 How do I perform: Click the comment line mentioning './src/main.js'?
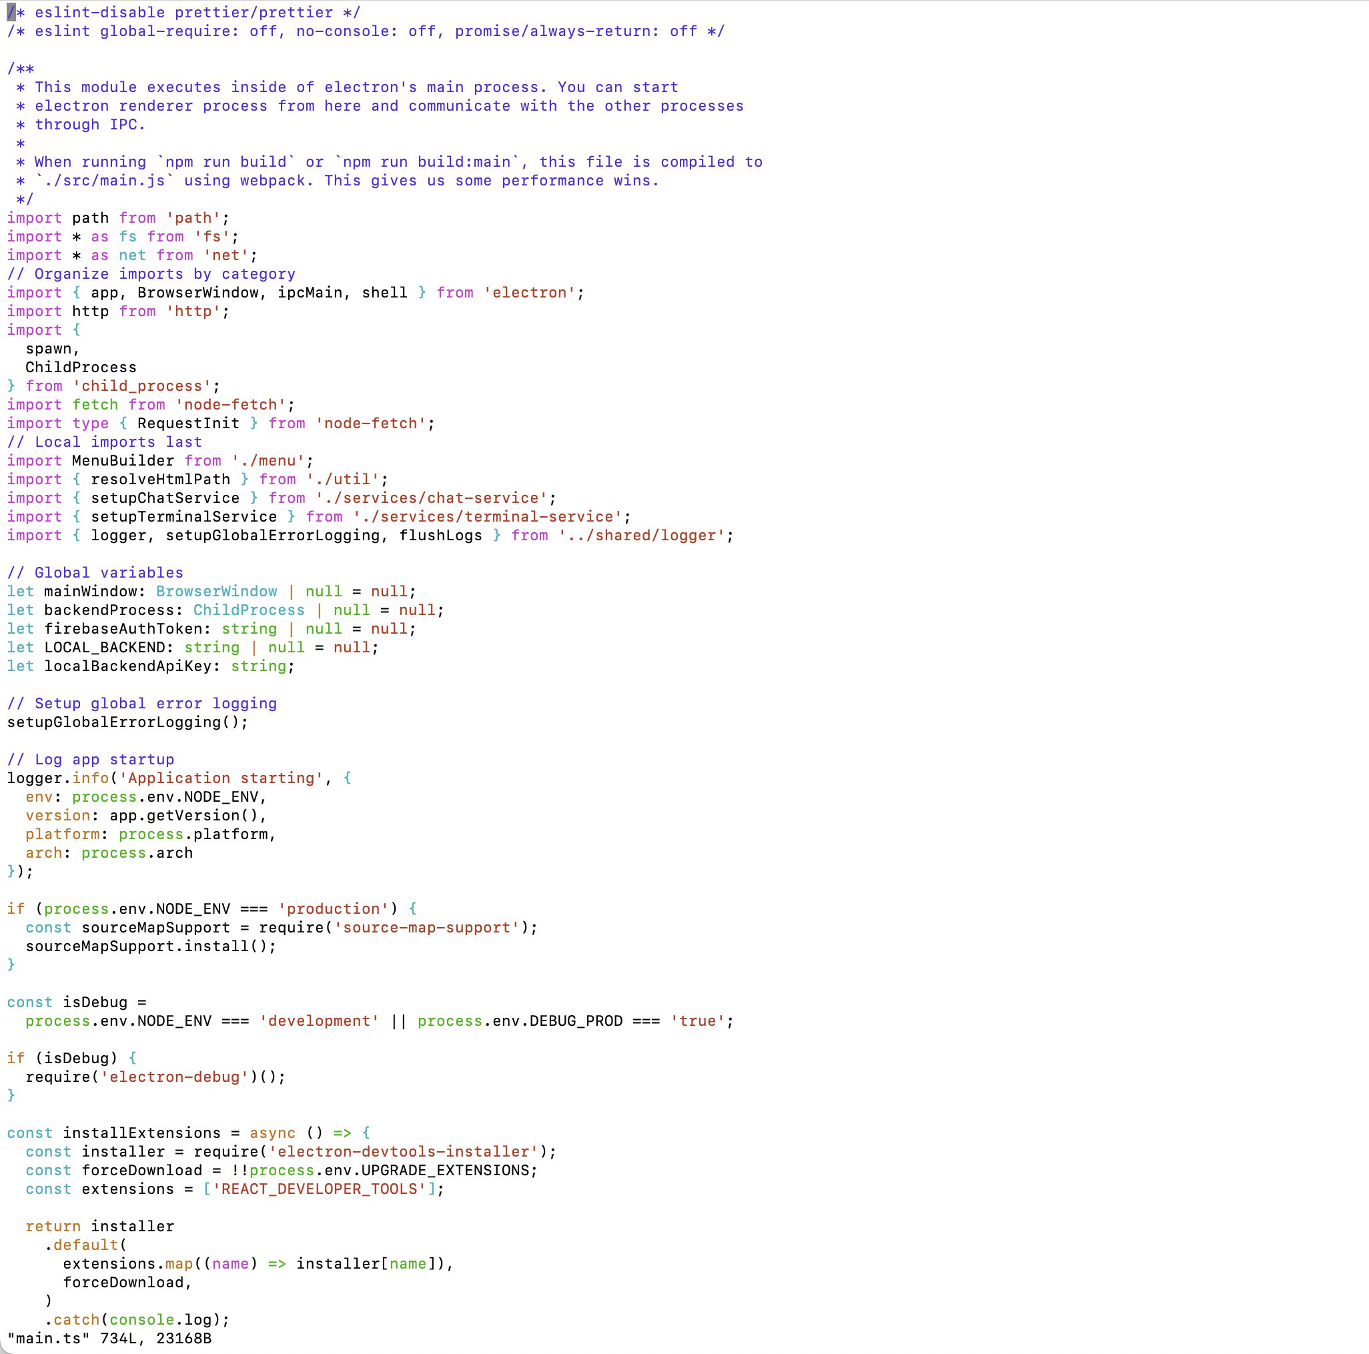(338, 181)
